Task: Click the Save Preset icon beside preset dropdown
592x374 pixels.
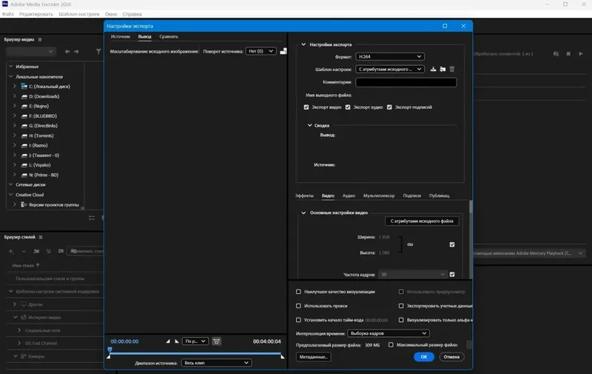Action: click(x=433, y=69)
